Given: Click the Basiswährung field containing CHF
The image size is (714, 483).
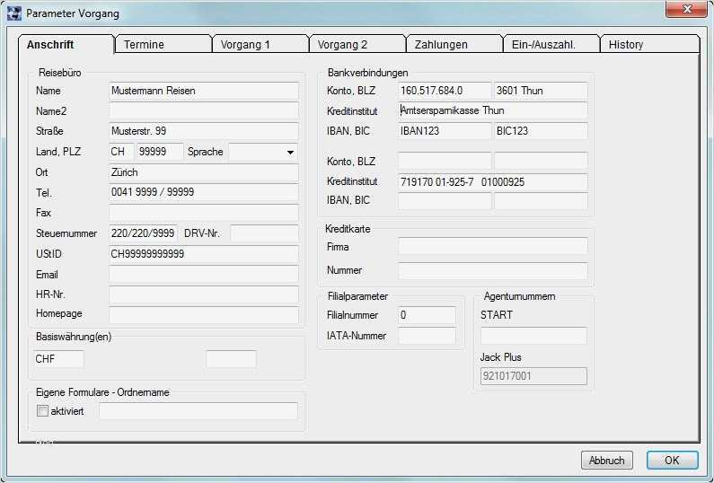Looking at the screenshot, I should pyautogui.click(x=58, y=359).
